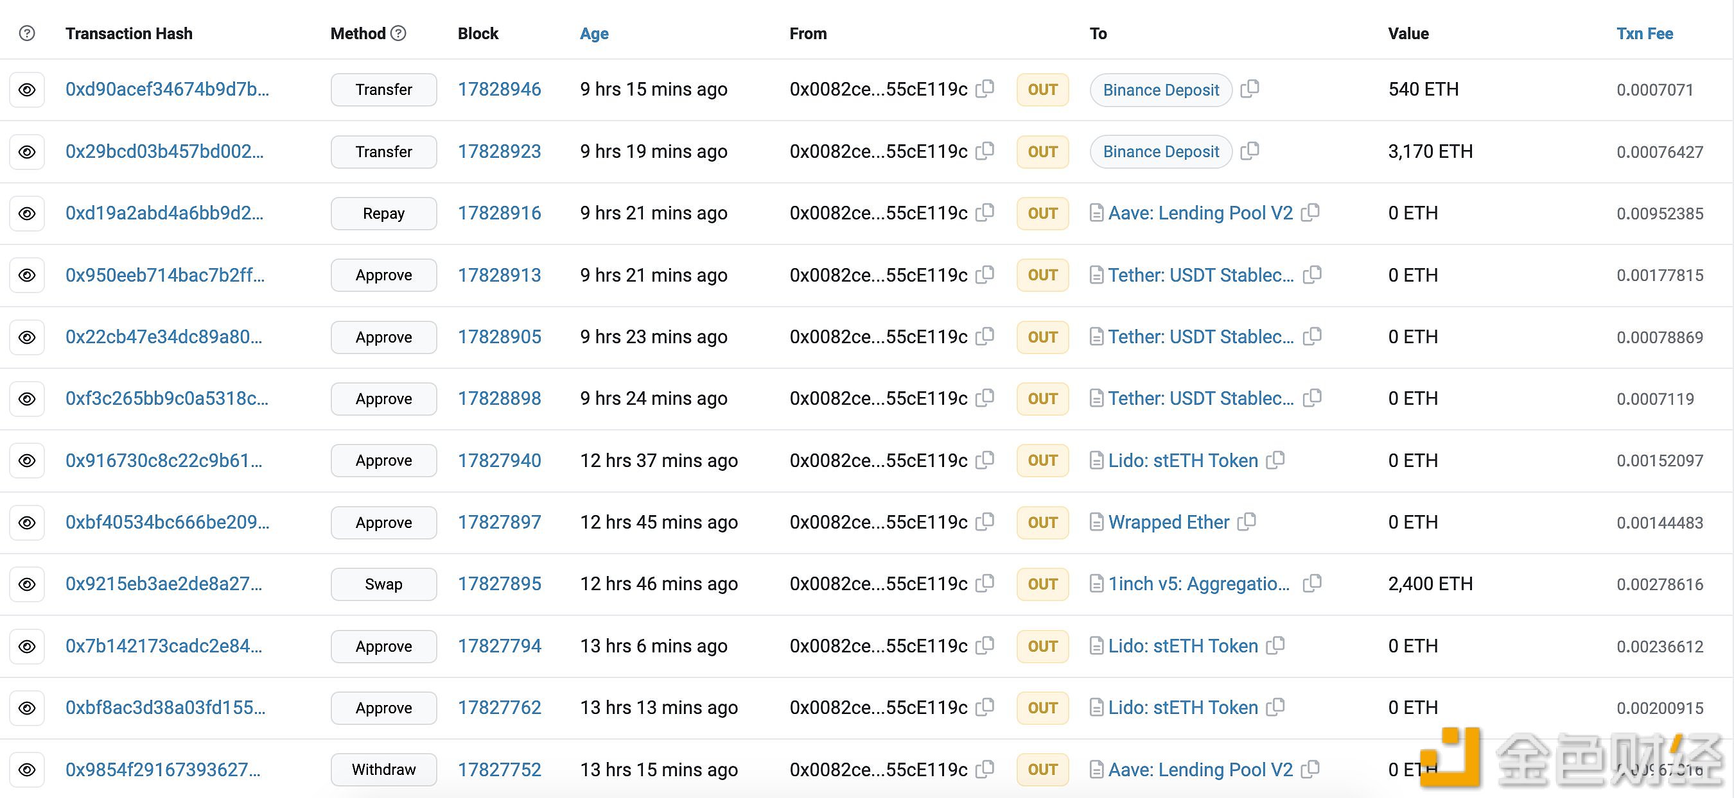Open transaction hash 0x9215eb3ae2de8a27
1734x798 pixels.
[164, 584]
